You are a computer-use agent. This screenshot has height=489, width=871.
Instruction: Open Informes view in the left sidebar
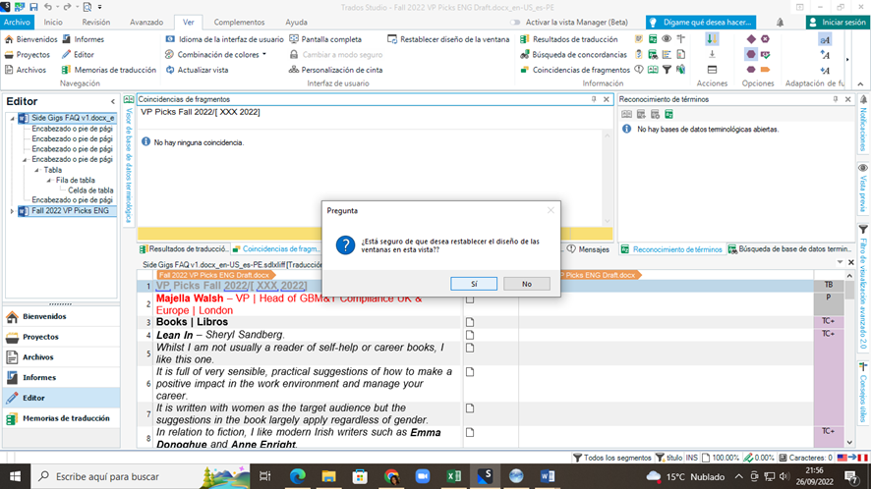(61, 377)
